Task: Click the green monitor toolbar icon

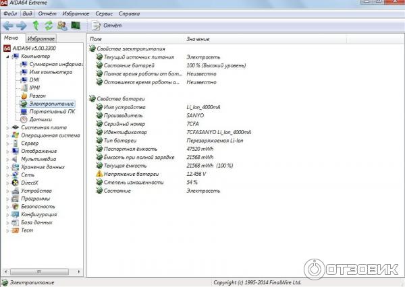Action: 76,26
